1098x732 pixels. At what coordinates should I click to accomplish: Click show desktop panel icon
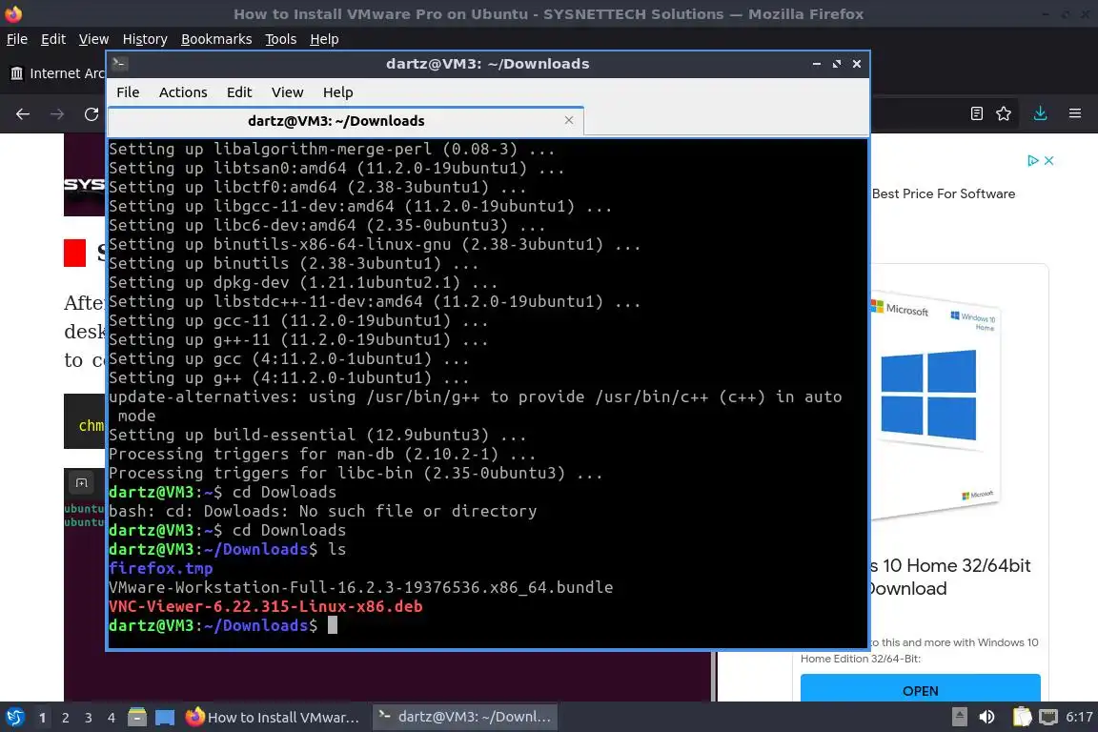coord(165,718)
